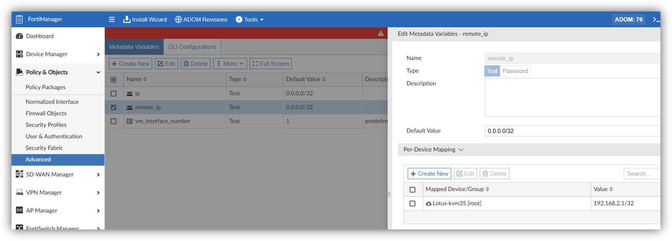Open the CLI console icon
Viewport: 672px width, 241px height.
pyautogui.click(x=656, y=19)
